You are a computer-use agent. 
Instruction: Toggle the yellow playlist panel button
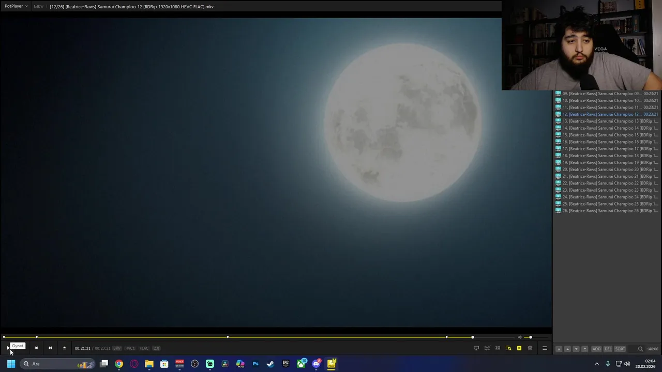coord(519,348)
